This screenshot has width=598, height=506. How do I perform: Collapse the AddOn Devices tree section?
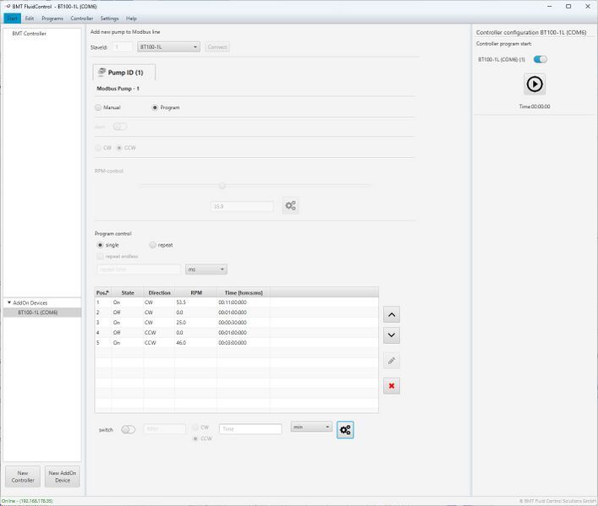(9, 302)
